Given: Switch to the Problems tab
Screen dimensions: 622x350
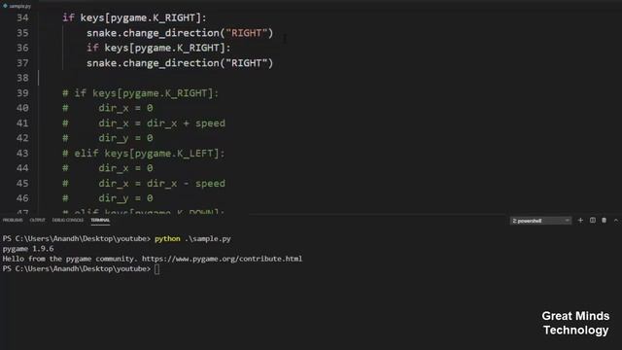Looking at the screenshot, I should [13, 220].
